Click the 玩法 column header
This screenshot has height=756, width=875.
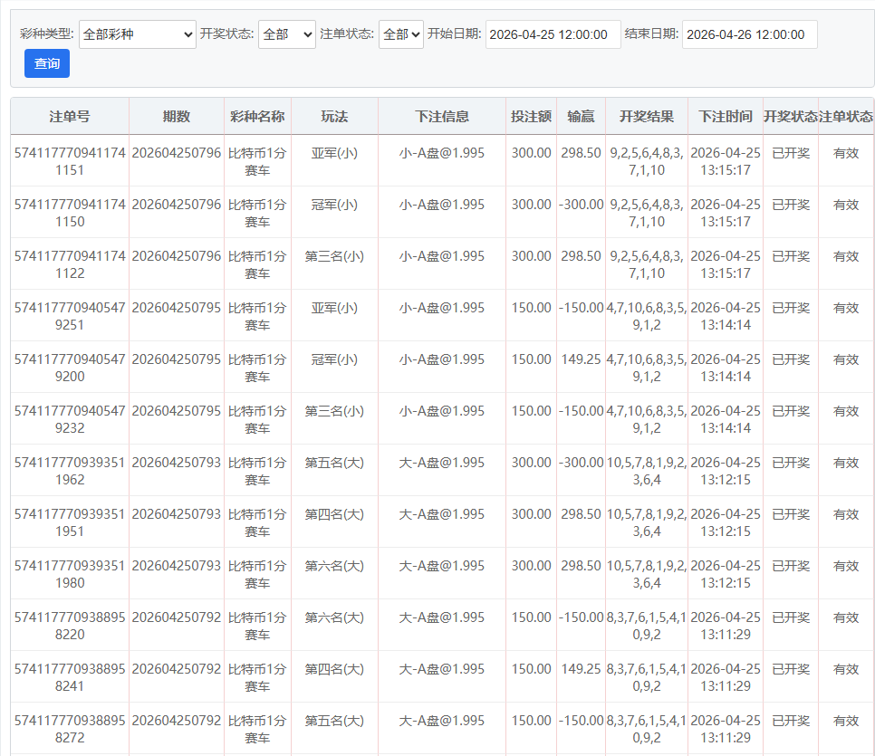[x=334, y=117]
